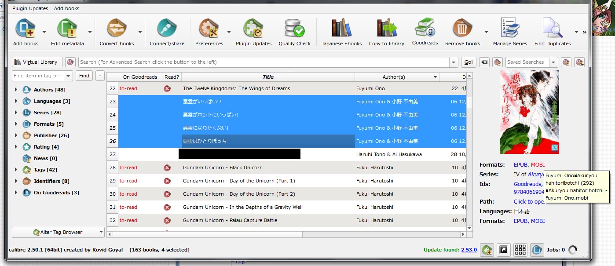Clear the current search
The width and height of the screenshot is (615, 266).
(484, 62)
